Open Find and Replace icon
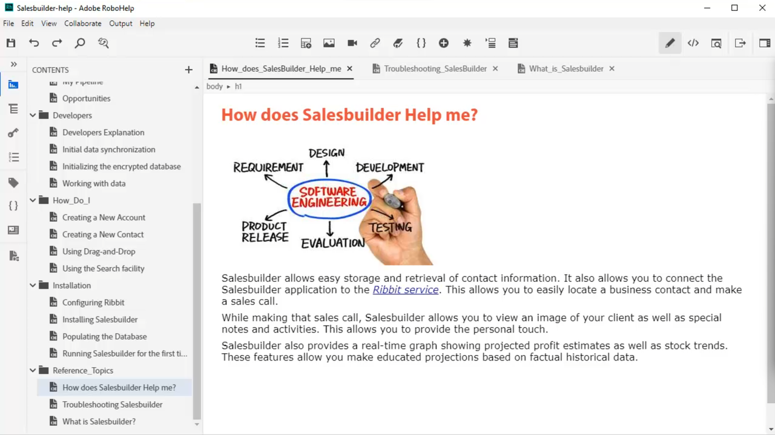Image resolution: width=775 pixels, height=435 pixels. [104, 43]
